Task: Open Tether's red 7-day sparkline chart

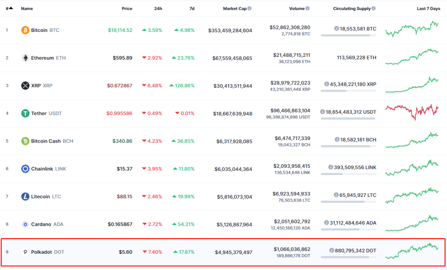Action: [412, 112]
